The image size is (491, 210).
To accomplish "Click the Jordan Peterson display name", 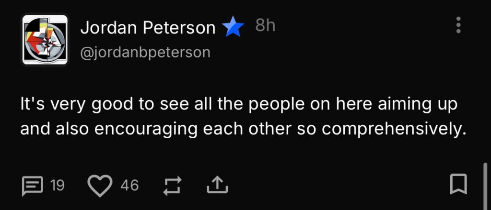I will (148, 28).
